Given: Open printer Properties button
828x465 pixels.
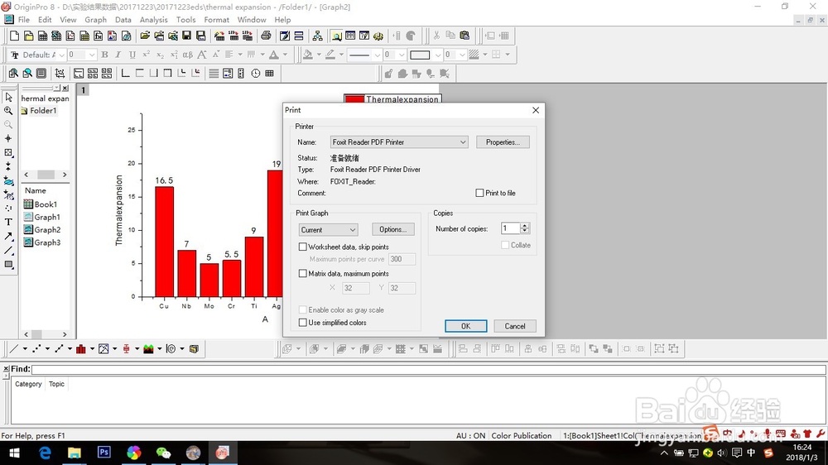Looking at the screenshot, I should pos(503,142).
